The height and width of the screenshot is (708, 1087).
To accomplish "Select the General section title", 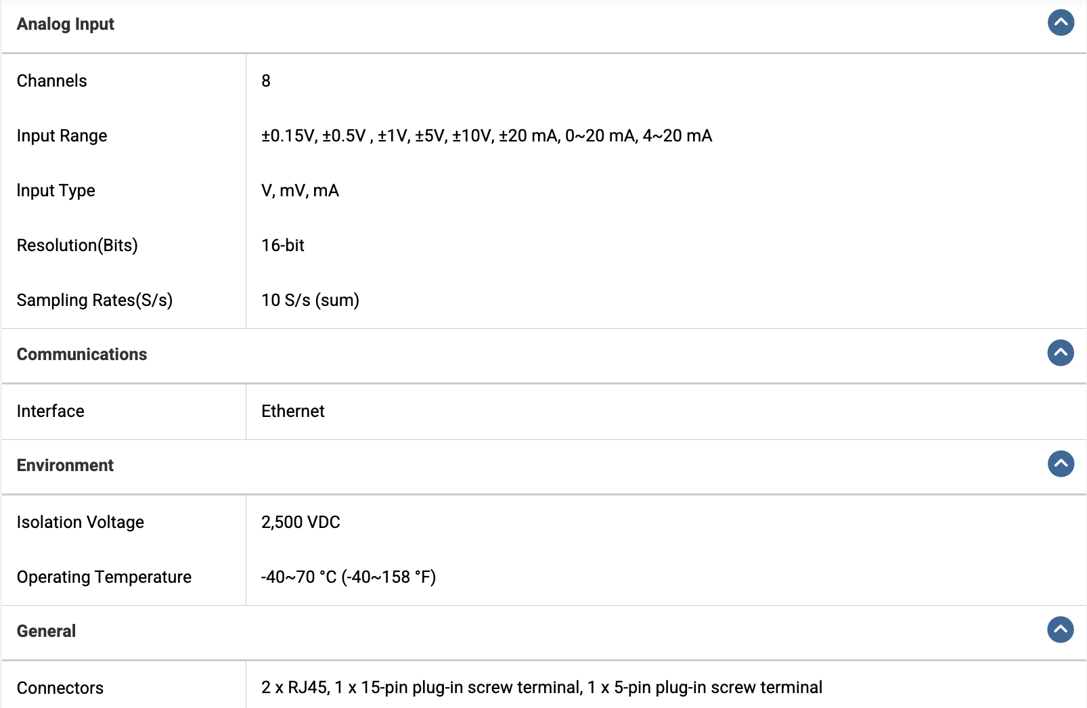I will [46, 631].
